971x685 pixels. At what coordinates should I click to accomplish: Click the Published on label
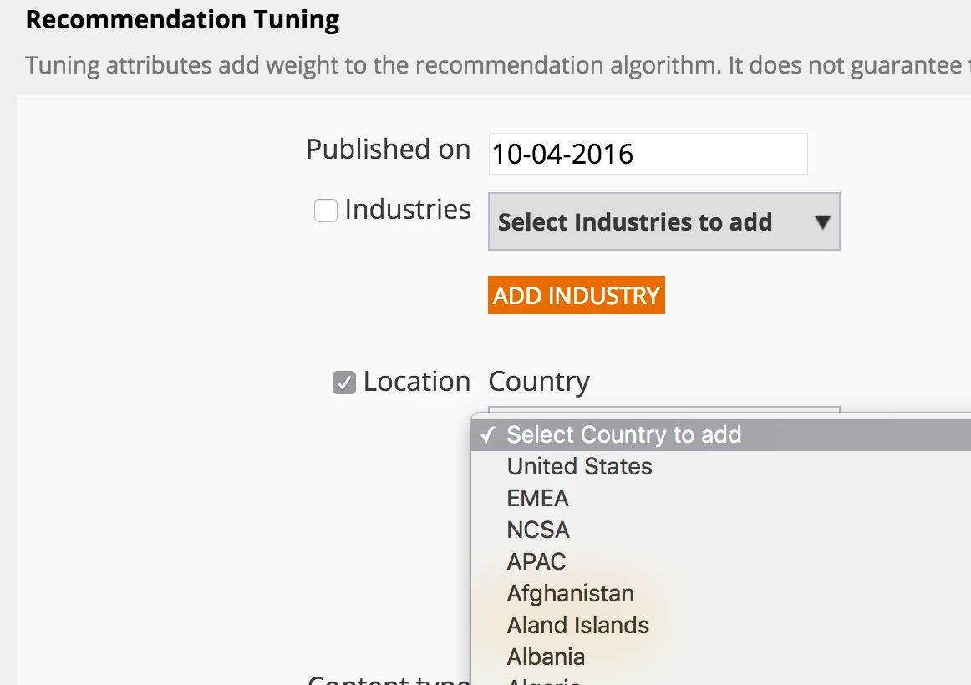coord(388,149)
